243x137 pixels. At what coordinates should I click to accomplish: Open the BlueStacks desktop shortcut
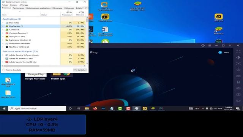click(x=219, y=30)
